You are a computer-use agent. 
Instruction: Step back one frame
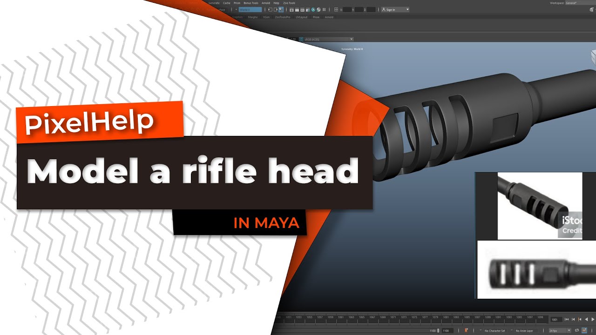(x=573, y=320)
